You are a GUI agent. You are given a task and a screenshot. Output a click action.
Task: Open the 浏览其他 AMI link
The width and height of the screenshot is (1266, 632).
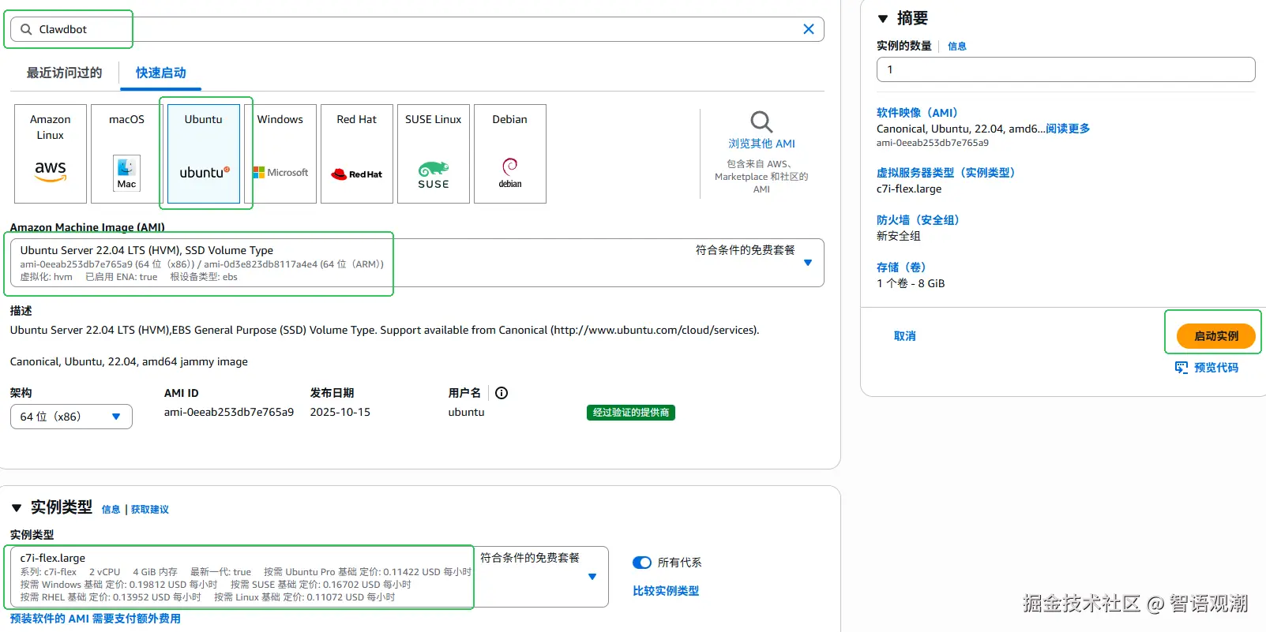pos(761,144)
